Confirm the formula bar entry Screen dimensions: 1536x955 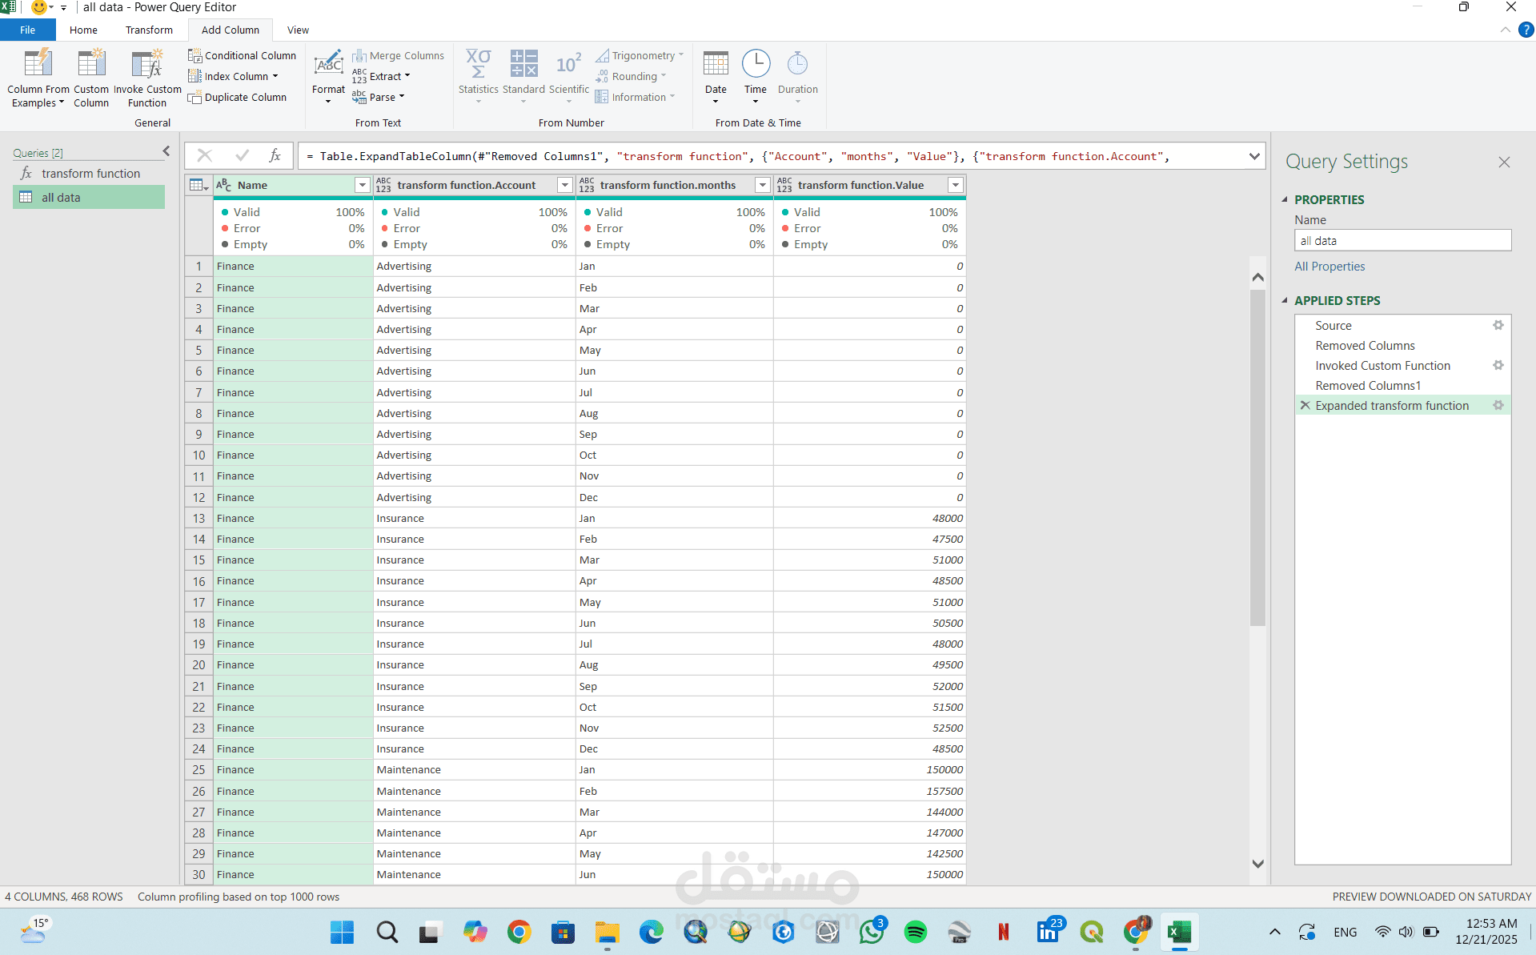click(x=242, y=155)
